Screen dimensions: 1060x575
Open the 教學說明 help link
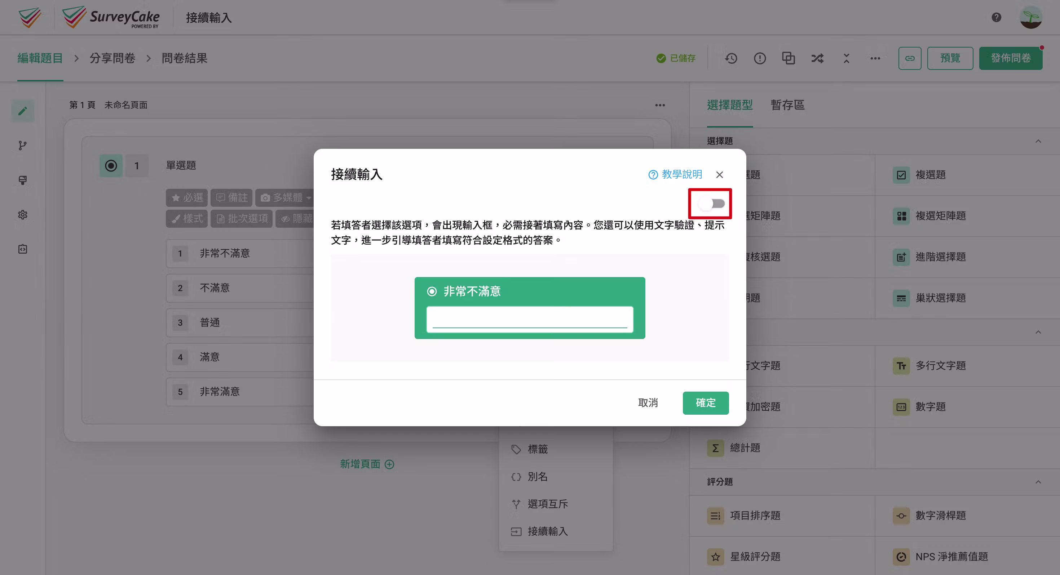[675, 174]
